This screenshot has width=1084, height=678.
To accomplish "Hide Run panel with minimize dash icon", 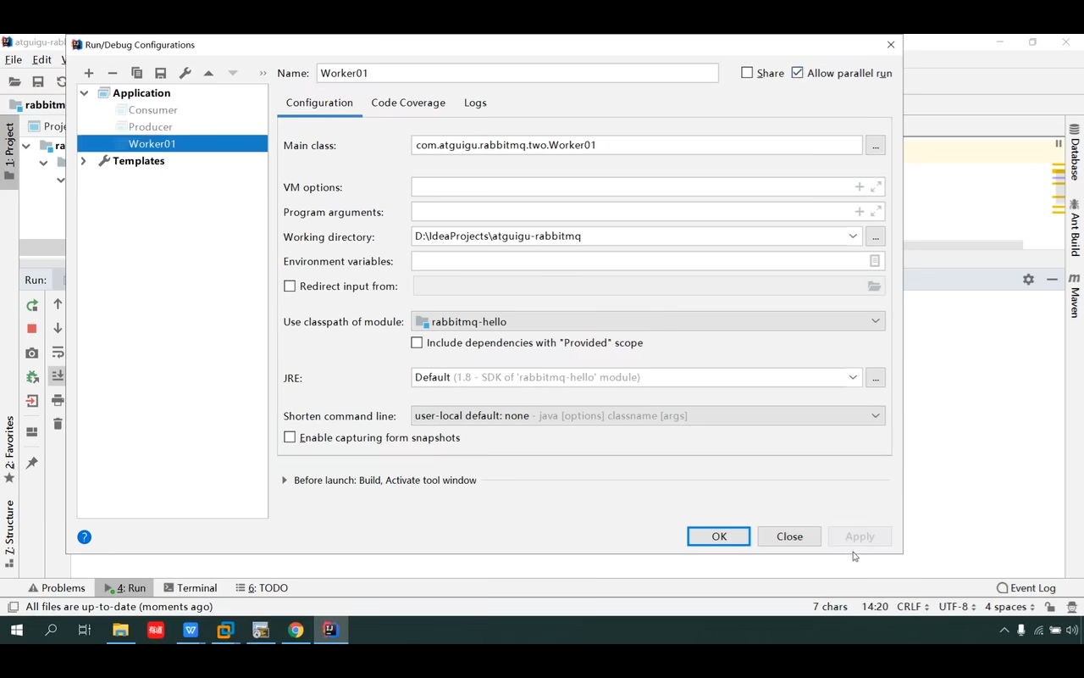I will click(x=1052, y=279).
